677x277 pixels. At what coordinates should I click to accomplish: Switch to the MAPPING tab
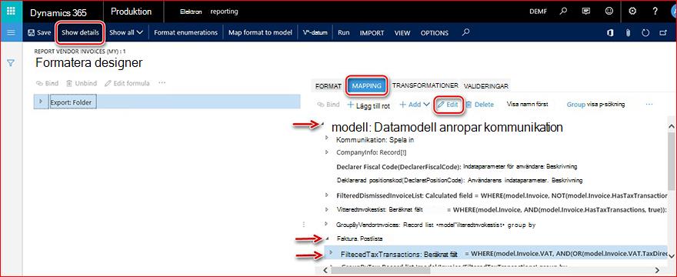[366, 85]
